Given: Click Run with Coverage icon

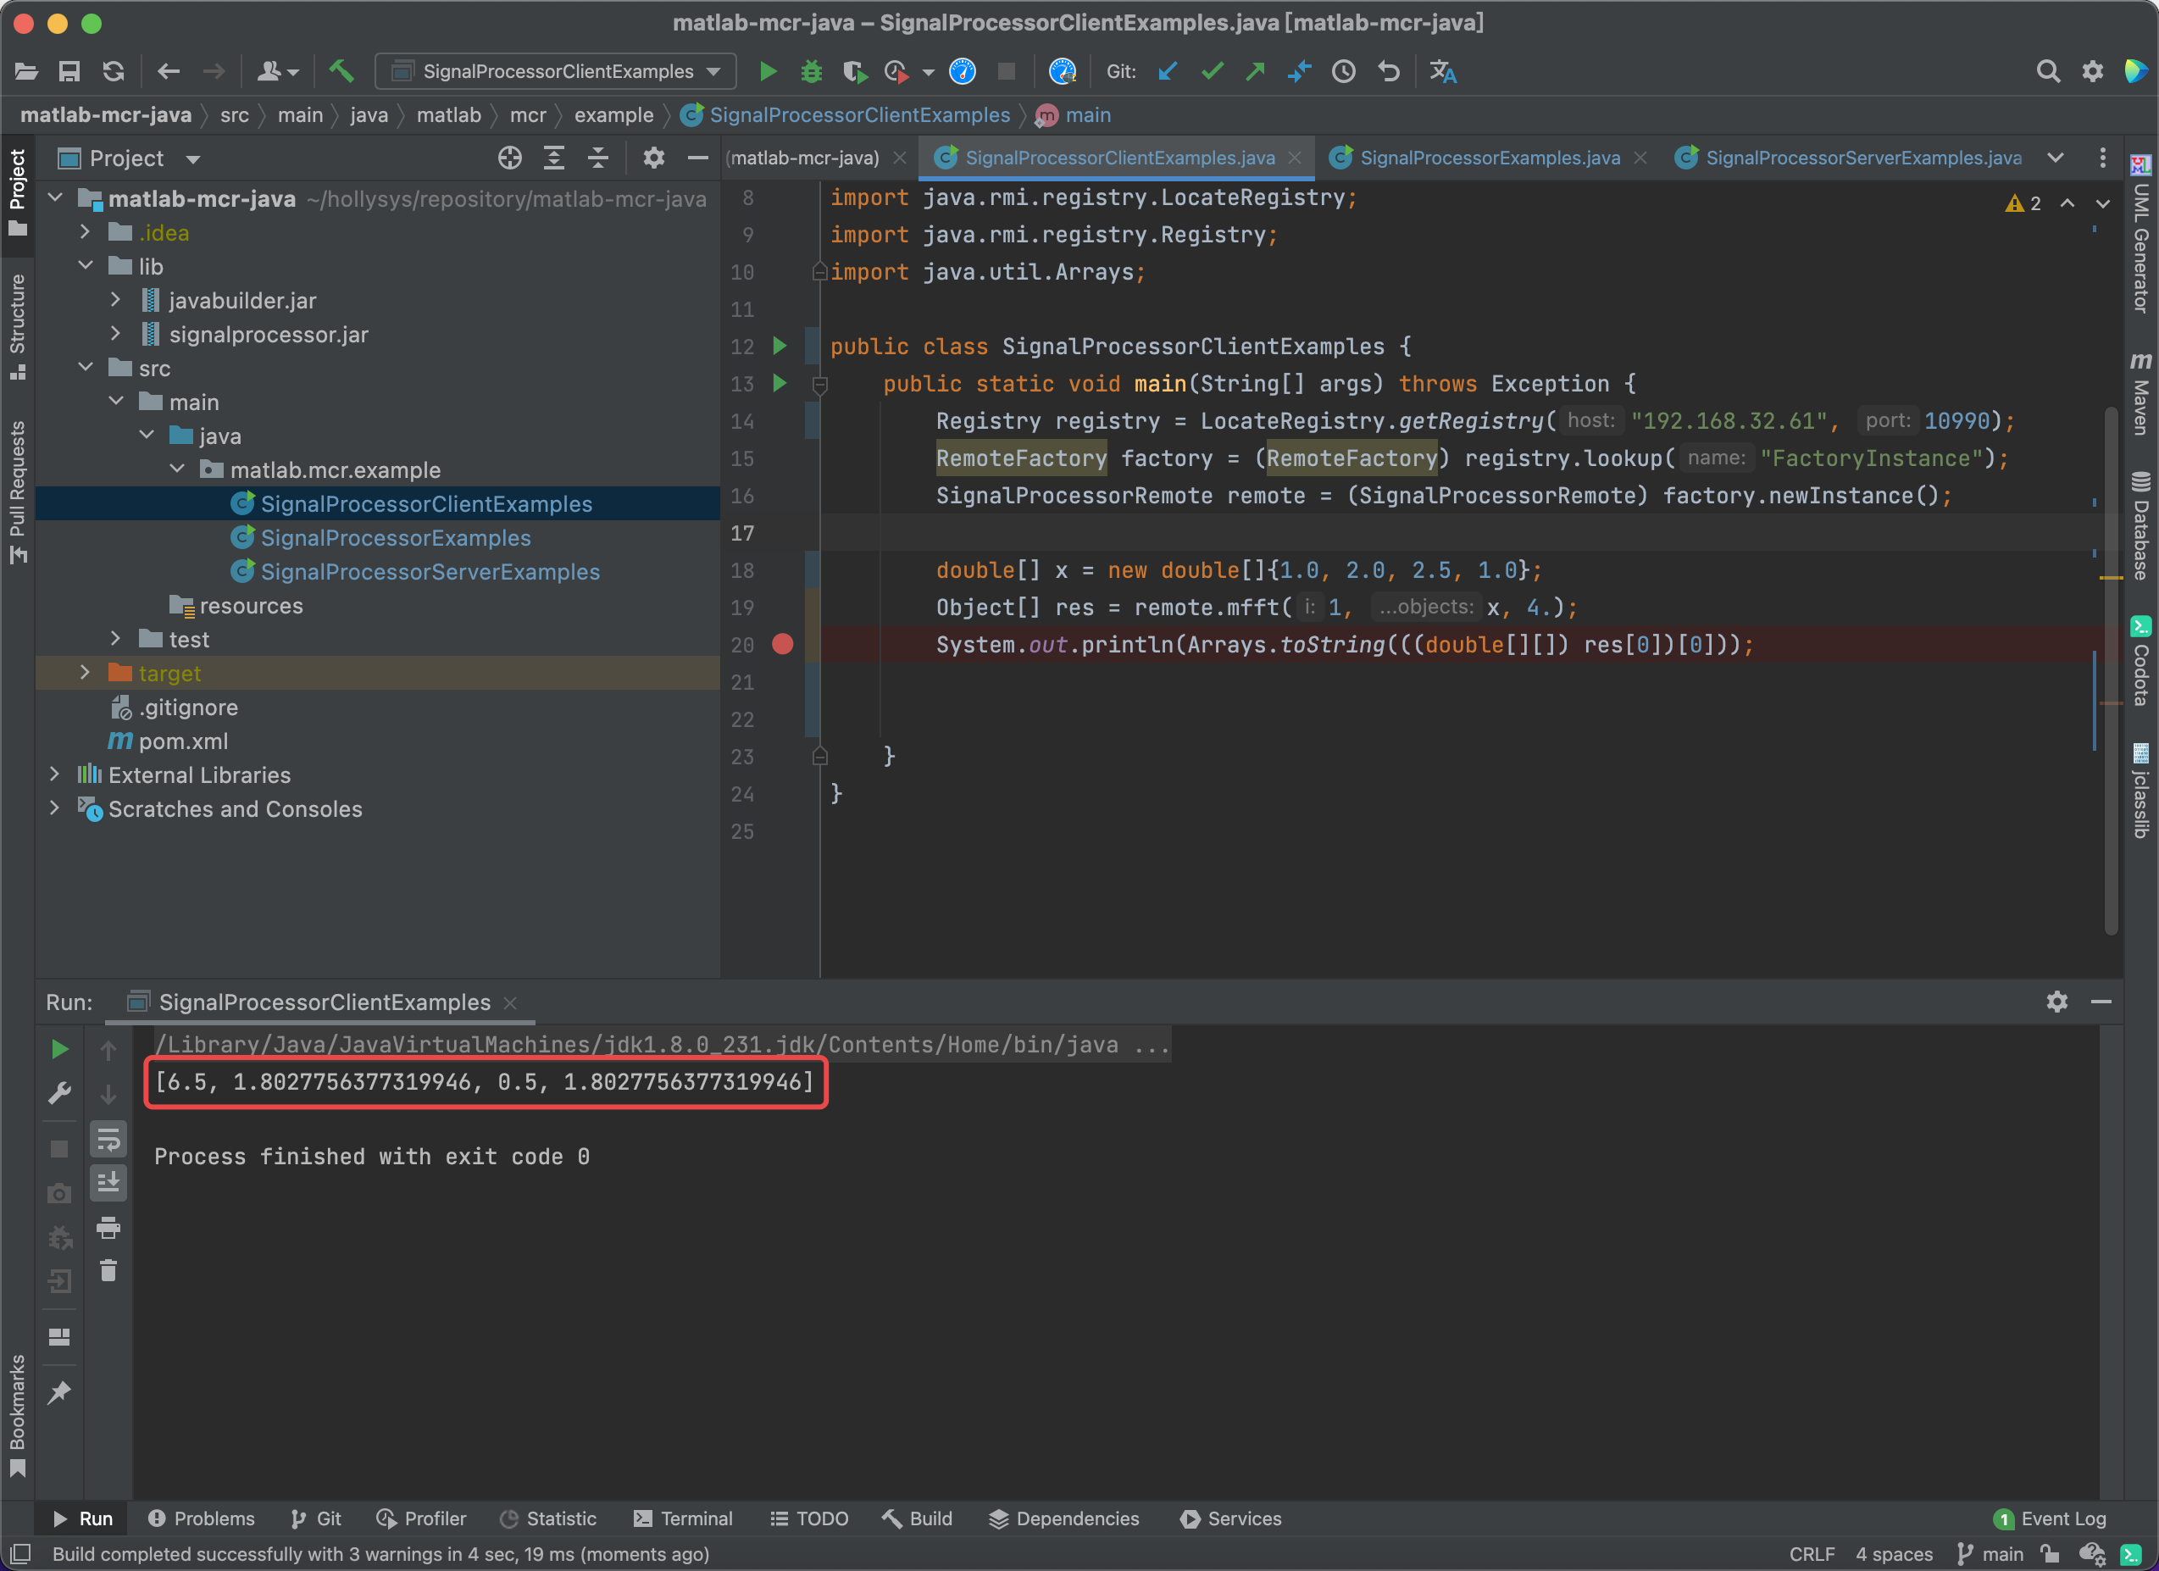Looking at the screenshot, I should 854,71.
